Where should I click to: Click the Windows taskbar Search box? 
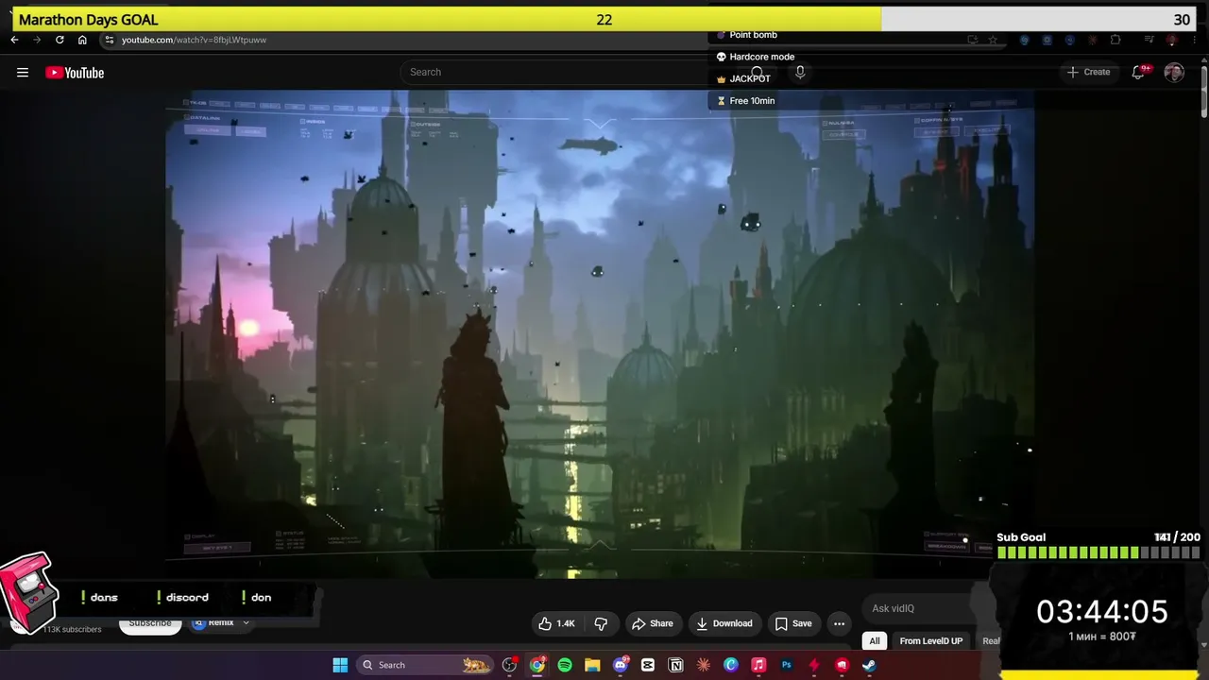(425, 665)
